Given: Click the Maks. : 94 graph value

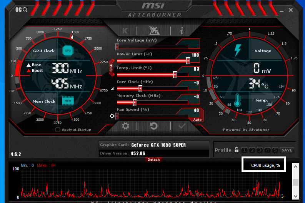Looking at the screenshot, I should click(46, 165).
